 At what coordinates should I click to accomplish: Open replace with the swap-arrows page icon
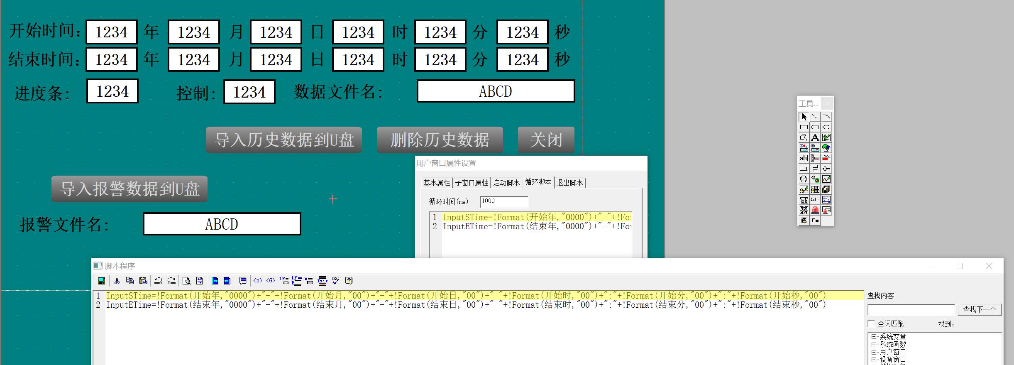(199, 281)
